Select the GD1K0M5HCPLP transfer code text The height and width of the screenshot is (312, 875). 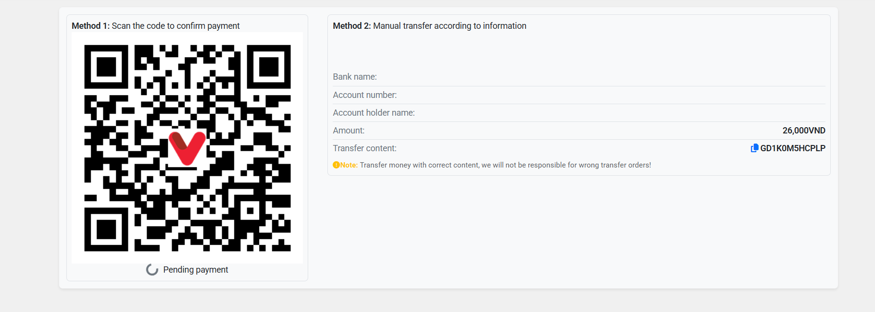click(793, 148)
